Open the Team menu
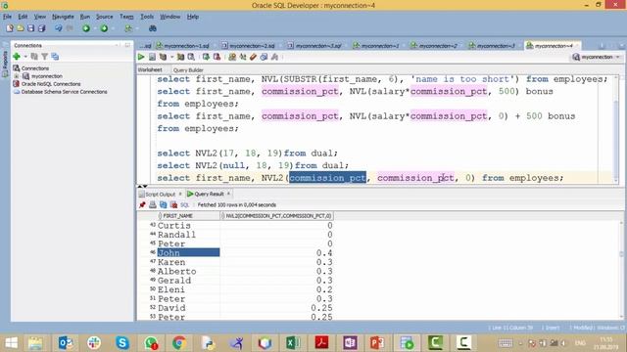627x352 pixels. coord(126,17)
